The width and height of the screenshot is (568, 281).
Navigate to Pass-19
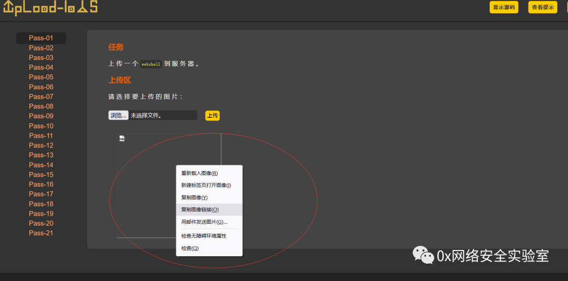point(41,214)
